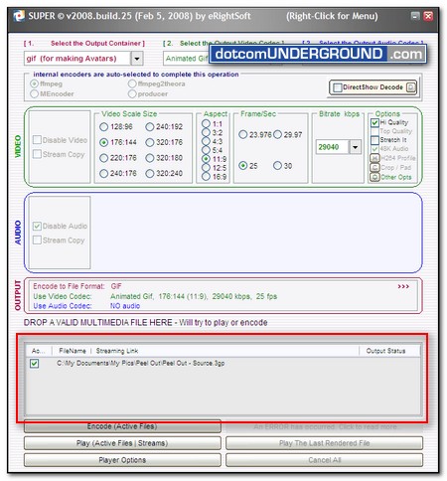Image resolution: width=447 pixels, height=481 pixels.
Task: Set frame rate to 29.97
Action: coord(277,134)
